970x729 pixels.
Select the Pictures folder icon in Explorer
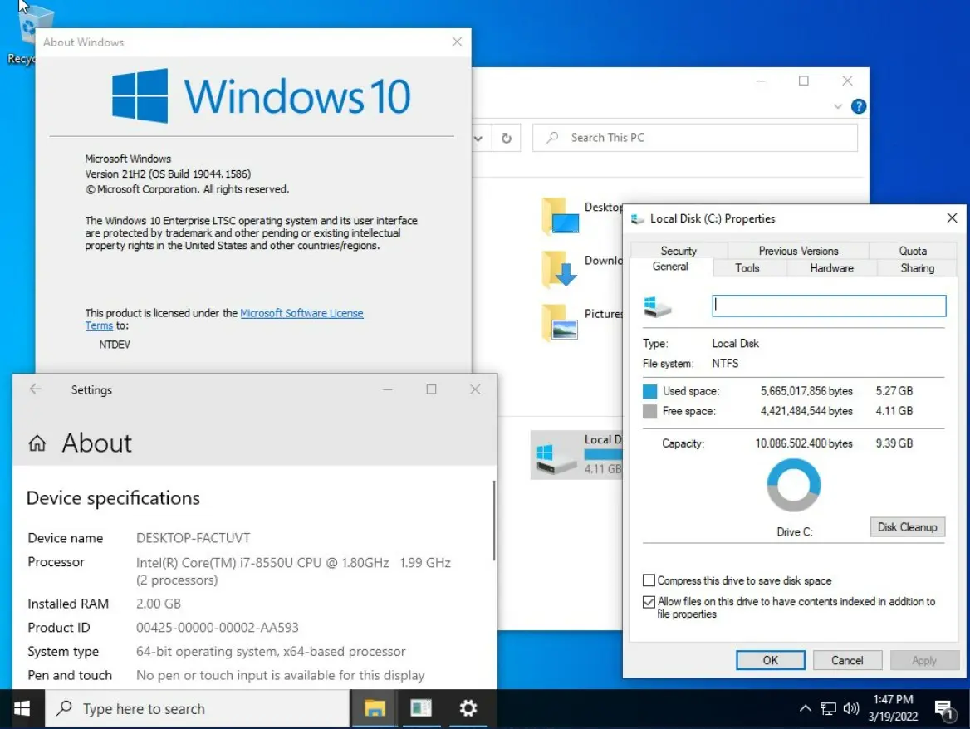pos(560,322)
